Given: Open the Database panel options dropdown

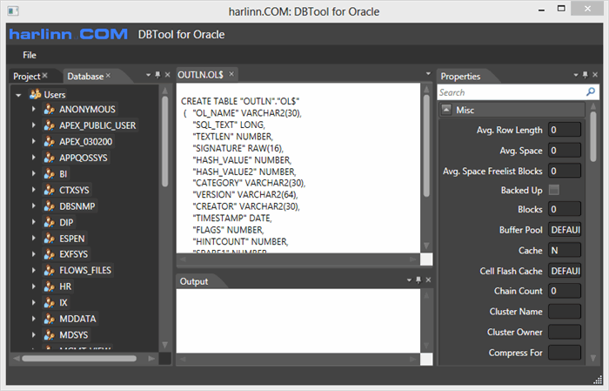Looking at the screenshot, I should point(148,75).
